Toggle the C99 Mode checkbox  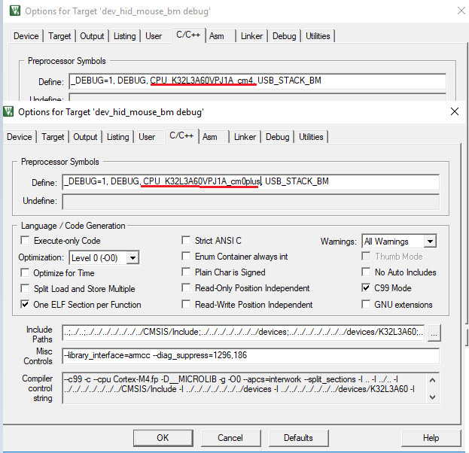pyautogui.click(x=367, y=288)
